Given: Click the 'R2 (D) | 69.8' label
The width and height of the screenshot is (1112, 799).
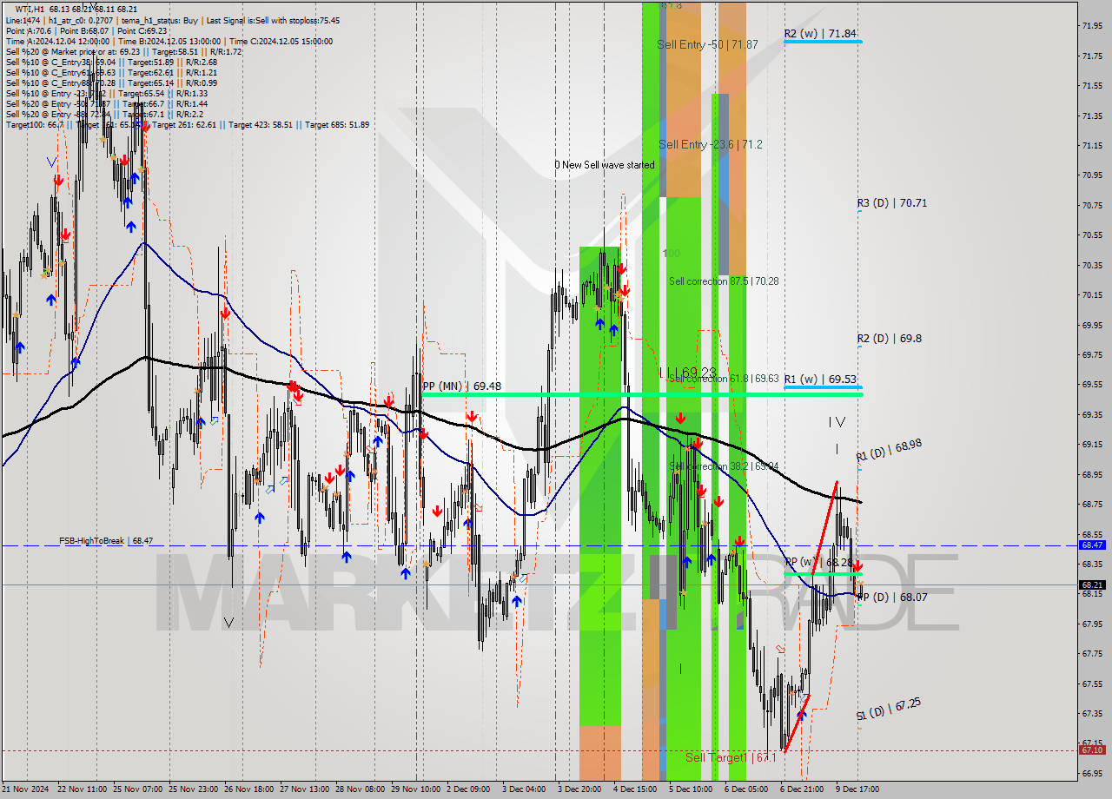Looking at the screenshot, I should pos(889,339).
